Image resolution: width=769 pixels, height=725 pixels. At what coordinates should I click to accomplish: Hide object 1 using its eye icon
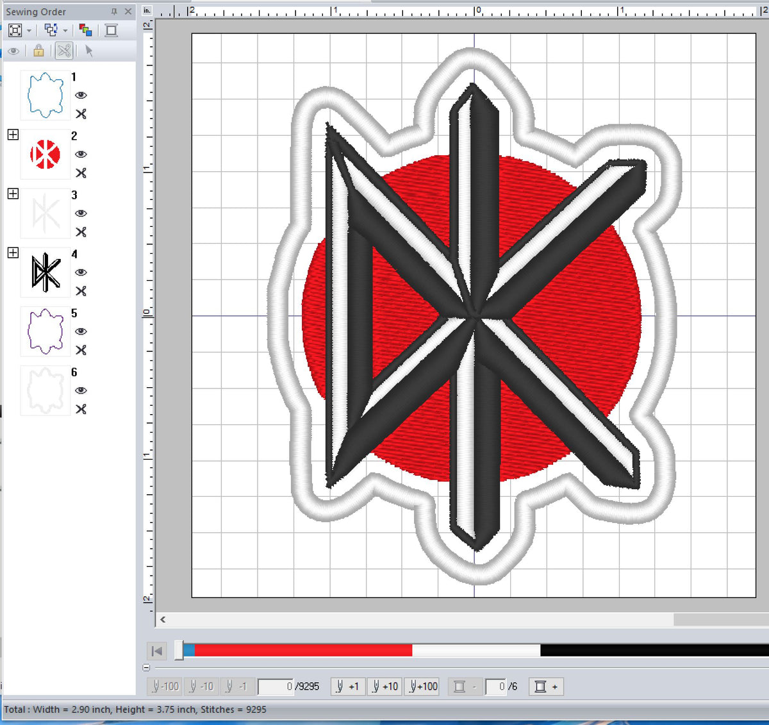click(x=81, y=95)
